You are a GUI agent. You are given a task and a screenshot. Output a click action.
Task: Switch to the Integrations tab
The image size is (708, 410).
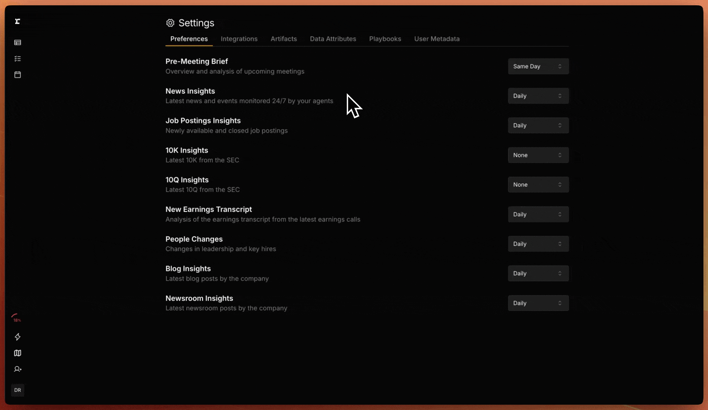coord(239,39)
